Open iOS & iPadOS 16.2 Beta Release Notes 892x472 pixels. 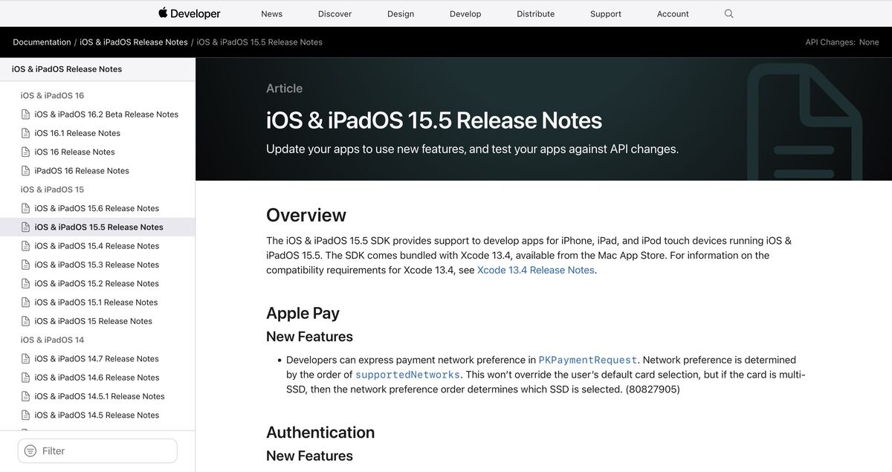106,114
